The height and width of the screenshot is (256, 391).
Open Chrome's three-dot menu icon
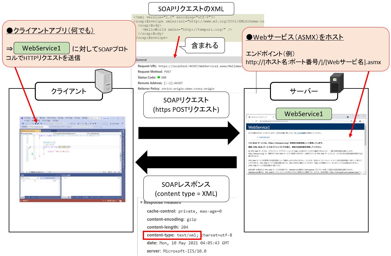pos(364,121)
